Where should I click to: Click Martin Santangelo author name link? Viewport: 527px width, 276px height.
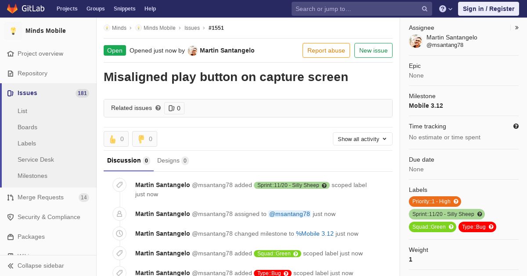227,50
